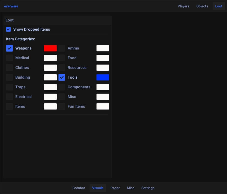The image size is (227, 194).
Task: Tick the Food category checkbox
Action: pyautogui.click(x=62, y=58)
